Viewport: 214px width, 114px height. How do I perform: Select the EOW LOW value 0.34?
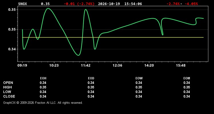139,92
